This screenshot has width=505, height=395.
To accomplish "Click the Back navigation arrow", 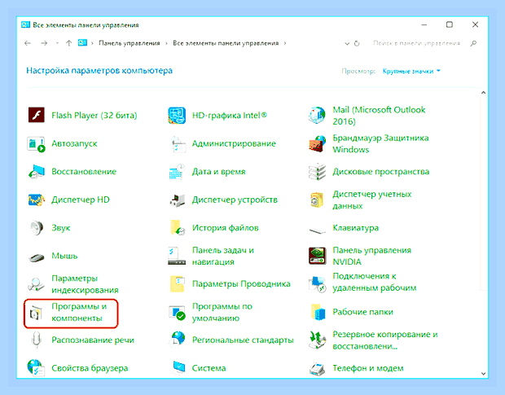I will [x=28, y=43].
